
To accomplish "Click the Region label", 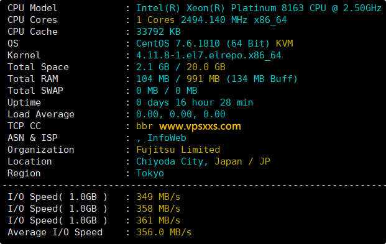I will click(x=24, y=173).
